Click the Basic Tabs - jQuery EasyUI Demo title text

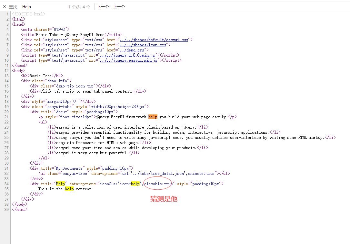point(70,35)
